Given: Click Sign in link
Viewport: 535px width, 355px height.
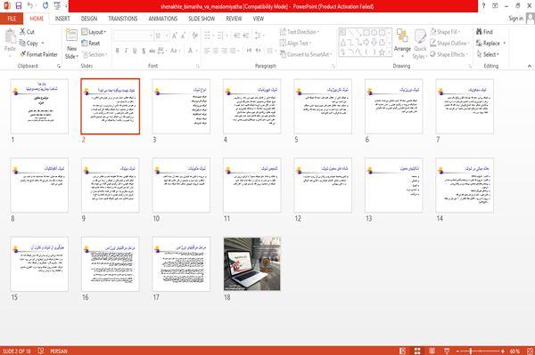Looking at the screenshot, I should [x=515, y=19].
